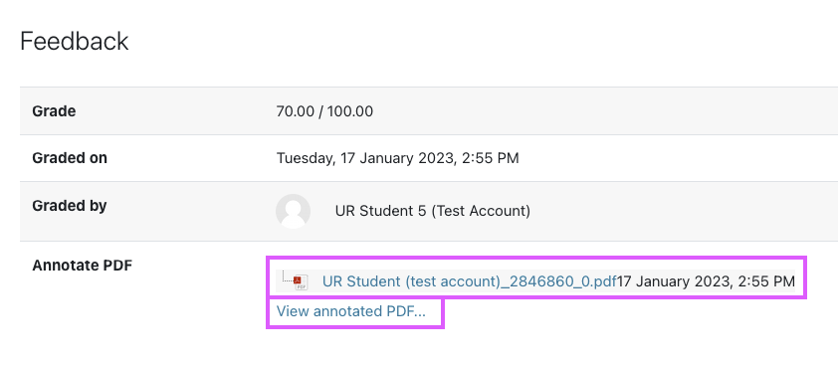838x366 pixels.
Task: Open the View annotated PDF... link
Action: coord(351,311)
